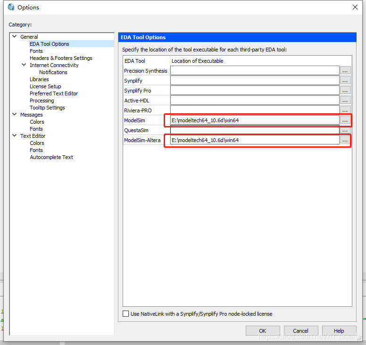Viewport: 366px width, 345px height.
Task: Click the ModelSim path field
Action: point(255,120)
